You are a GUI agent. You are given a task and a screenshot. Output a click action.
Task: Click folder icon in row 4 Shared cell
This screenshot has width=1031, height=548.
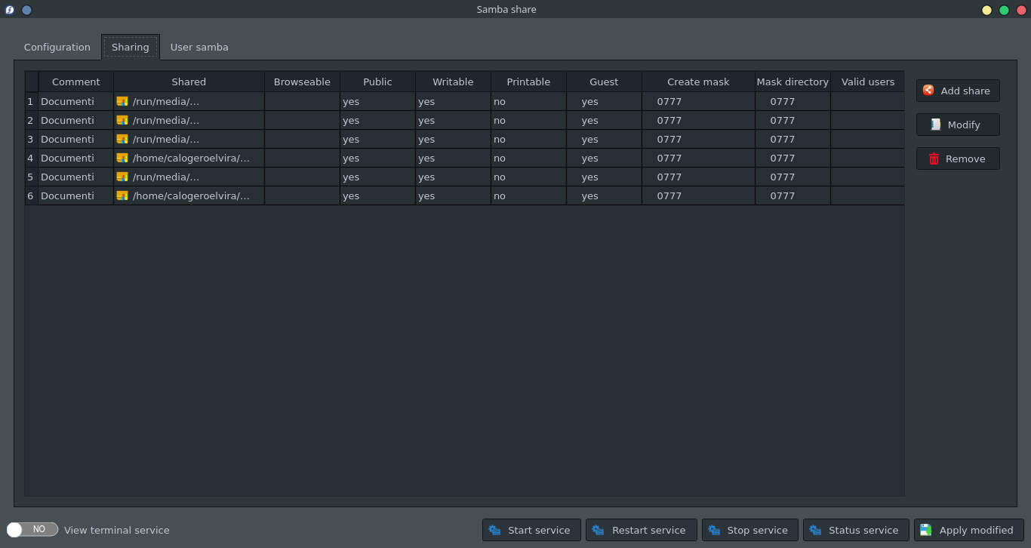point(122,158)
